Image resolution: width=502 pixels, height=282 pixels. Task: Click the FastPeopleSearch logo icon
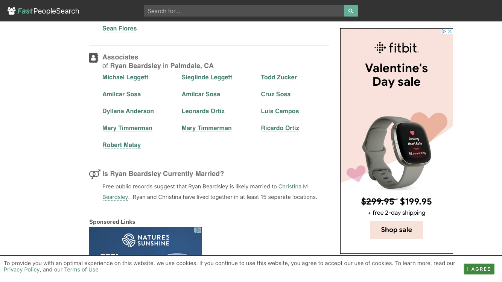pos(12,11)
